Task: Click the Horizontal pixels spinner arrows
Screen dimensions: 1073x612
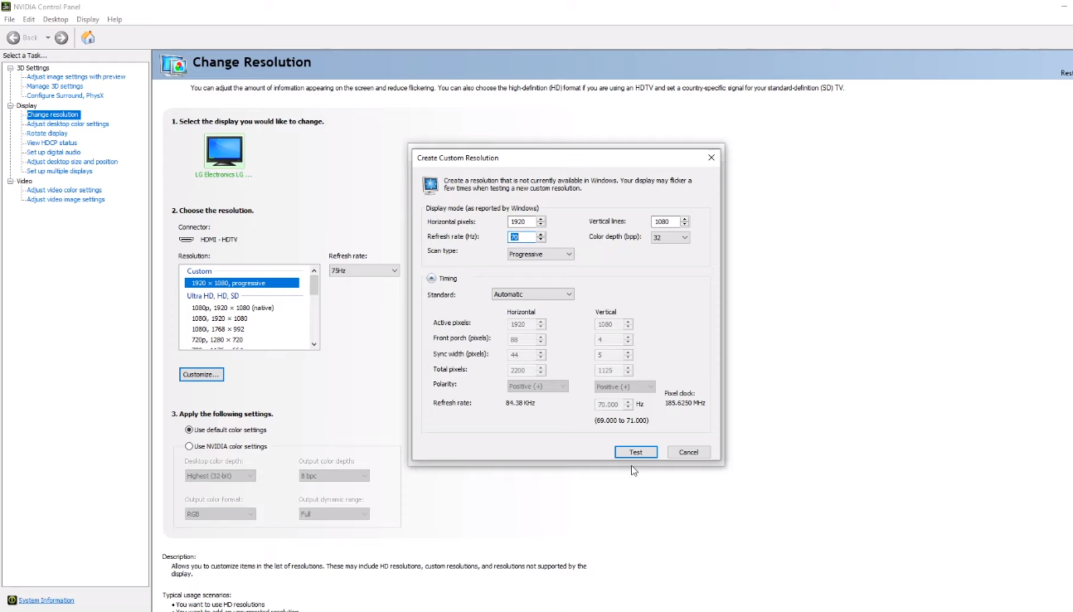Action: click(x=541, y=221)
